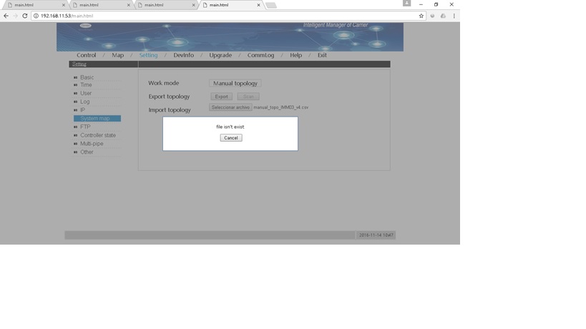Screen dimensions: 586x329
Task: Open the Manual topology work mode dropdown
Action: coord(235,84)
